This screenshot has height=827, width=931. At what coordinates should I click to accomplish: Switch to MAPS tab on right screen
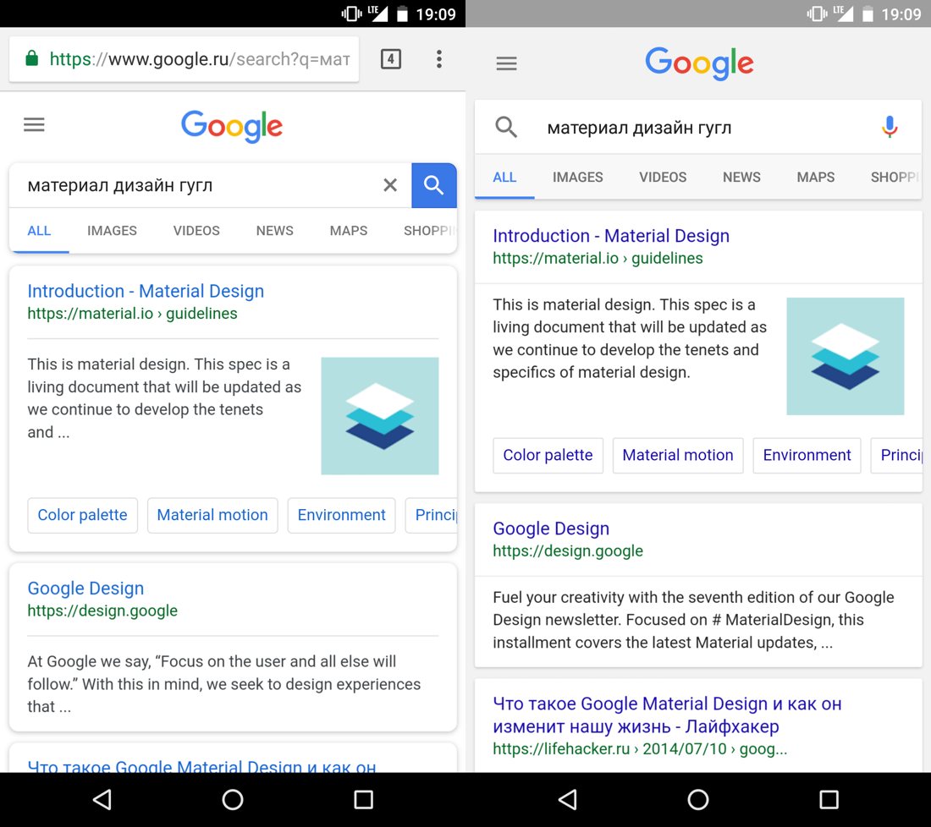pyautogui.click(x=816, y=178)
